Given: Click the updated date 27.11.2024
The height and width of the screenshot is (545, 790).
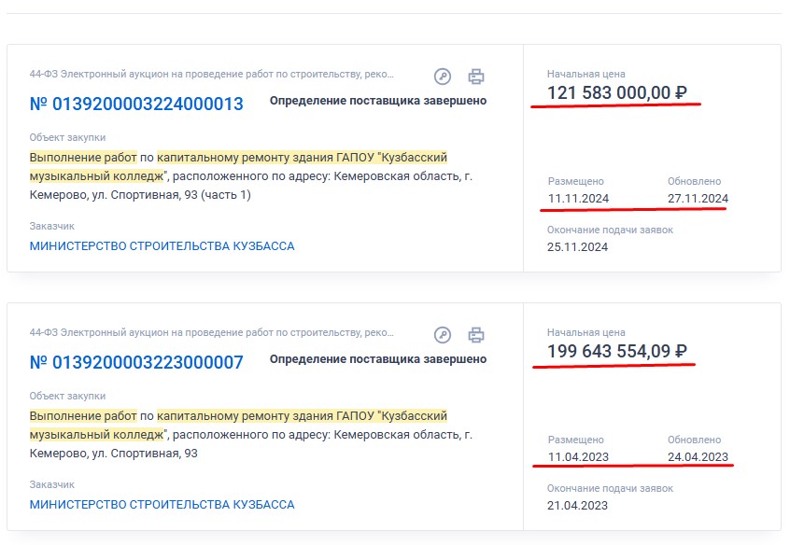Looking at the screenshot, I should (x=698, y=198).
